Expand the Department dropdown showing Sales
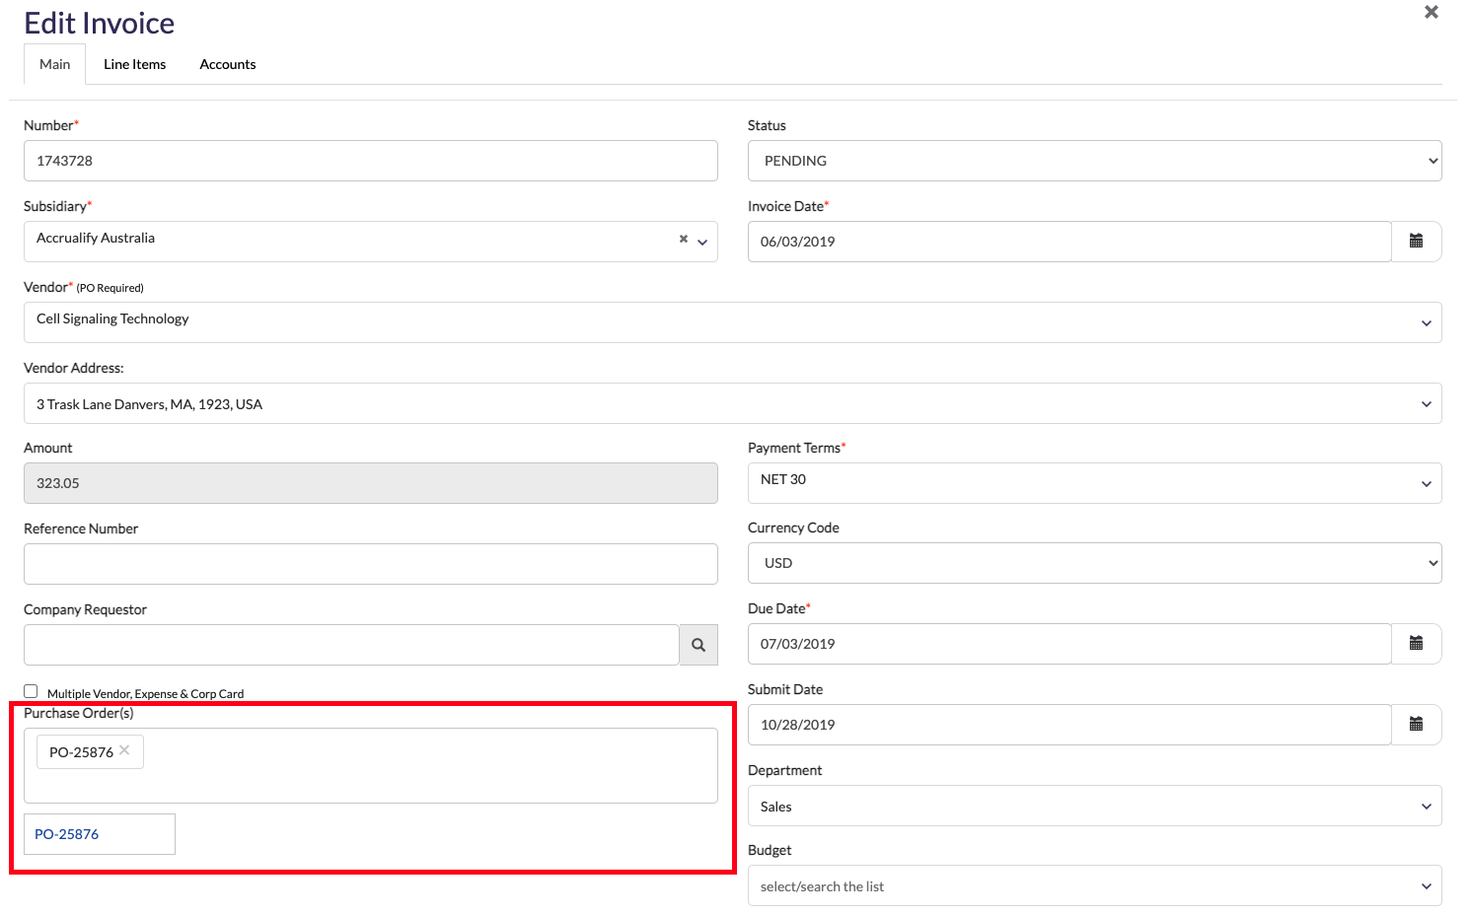 point(1094,806)
